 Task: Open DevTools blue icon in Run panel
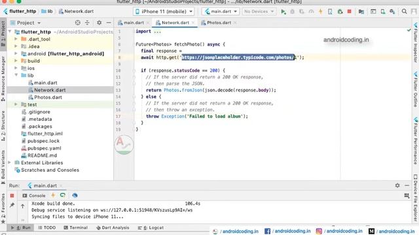[75, 195]
